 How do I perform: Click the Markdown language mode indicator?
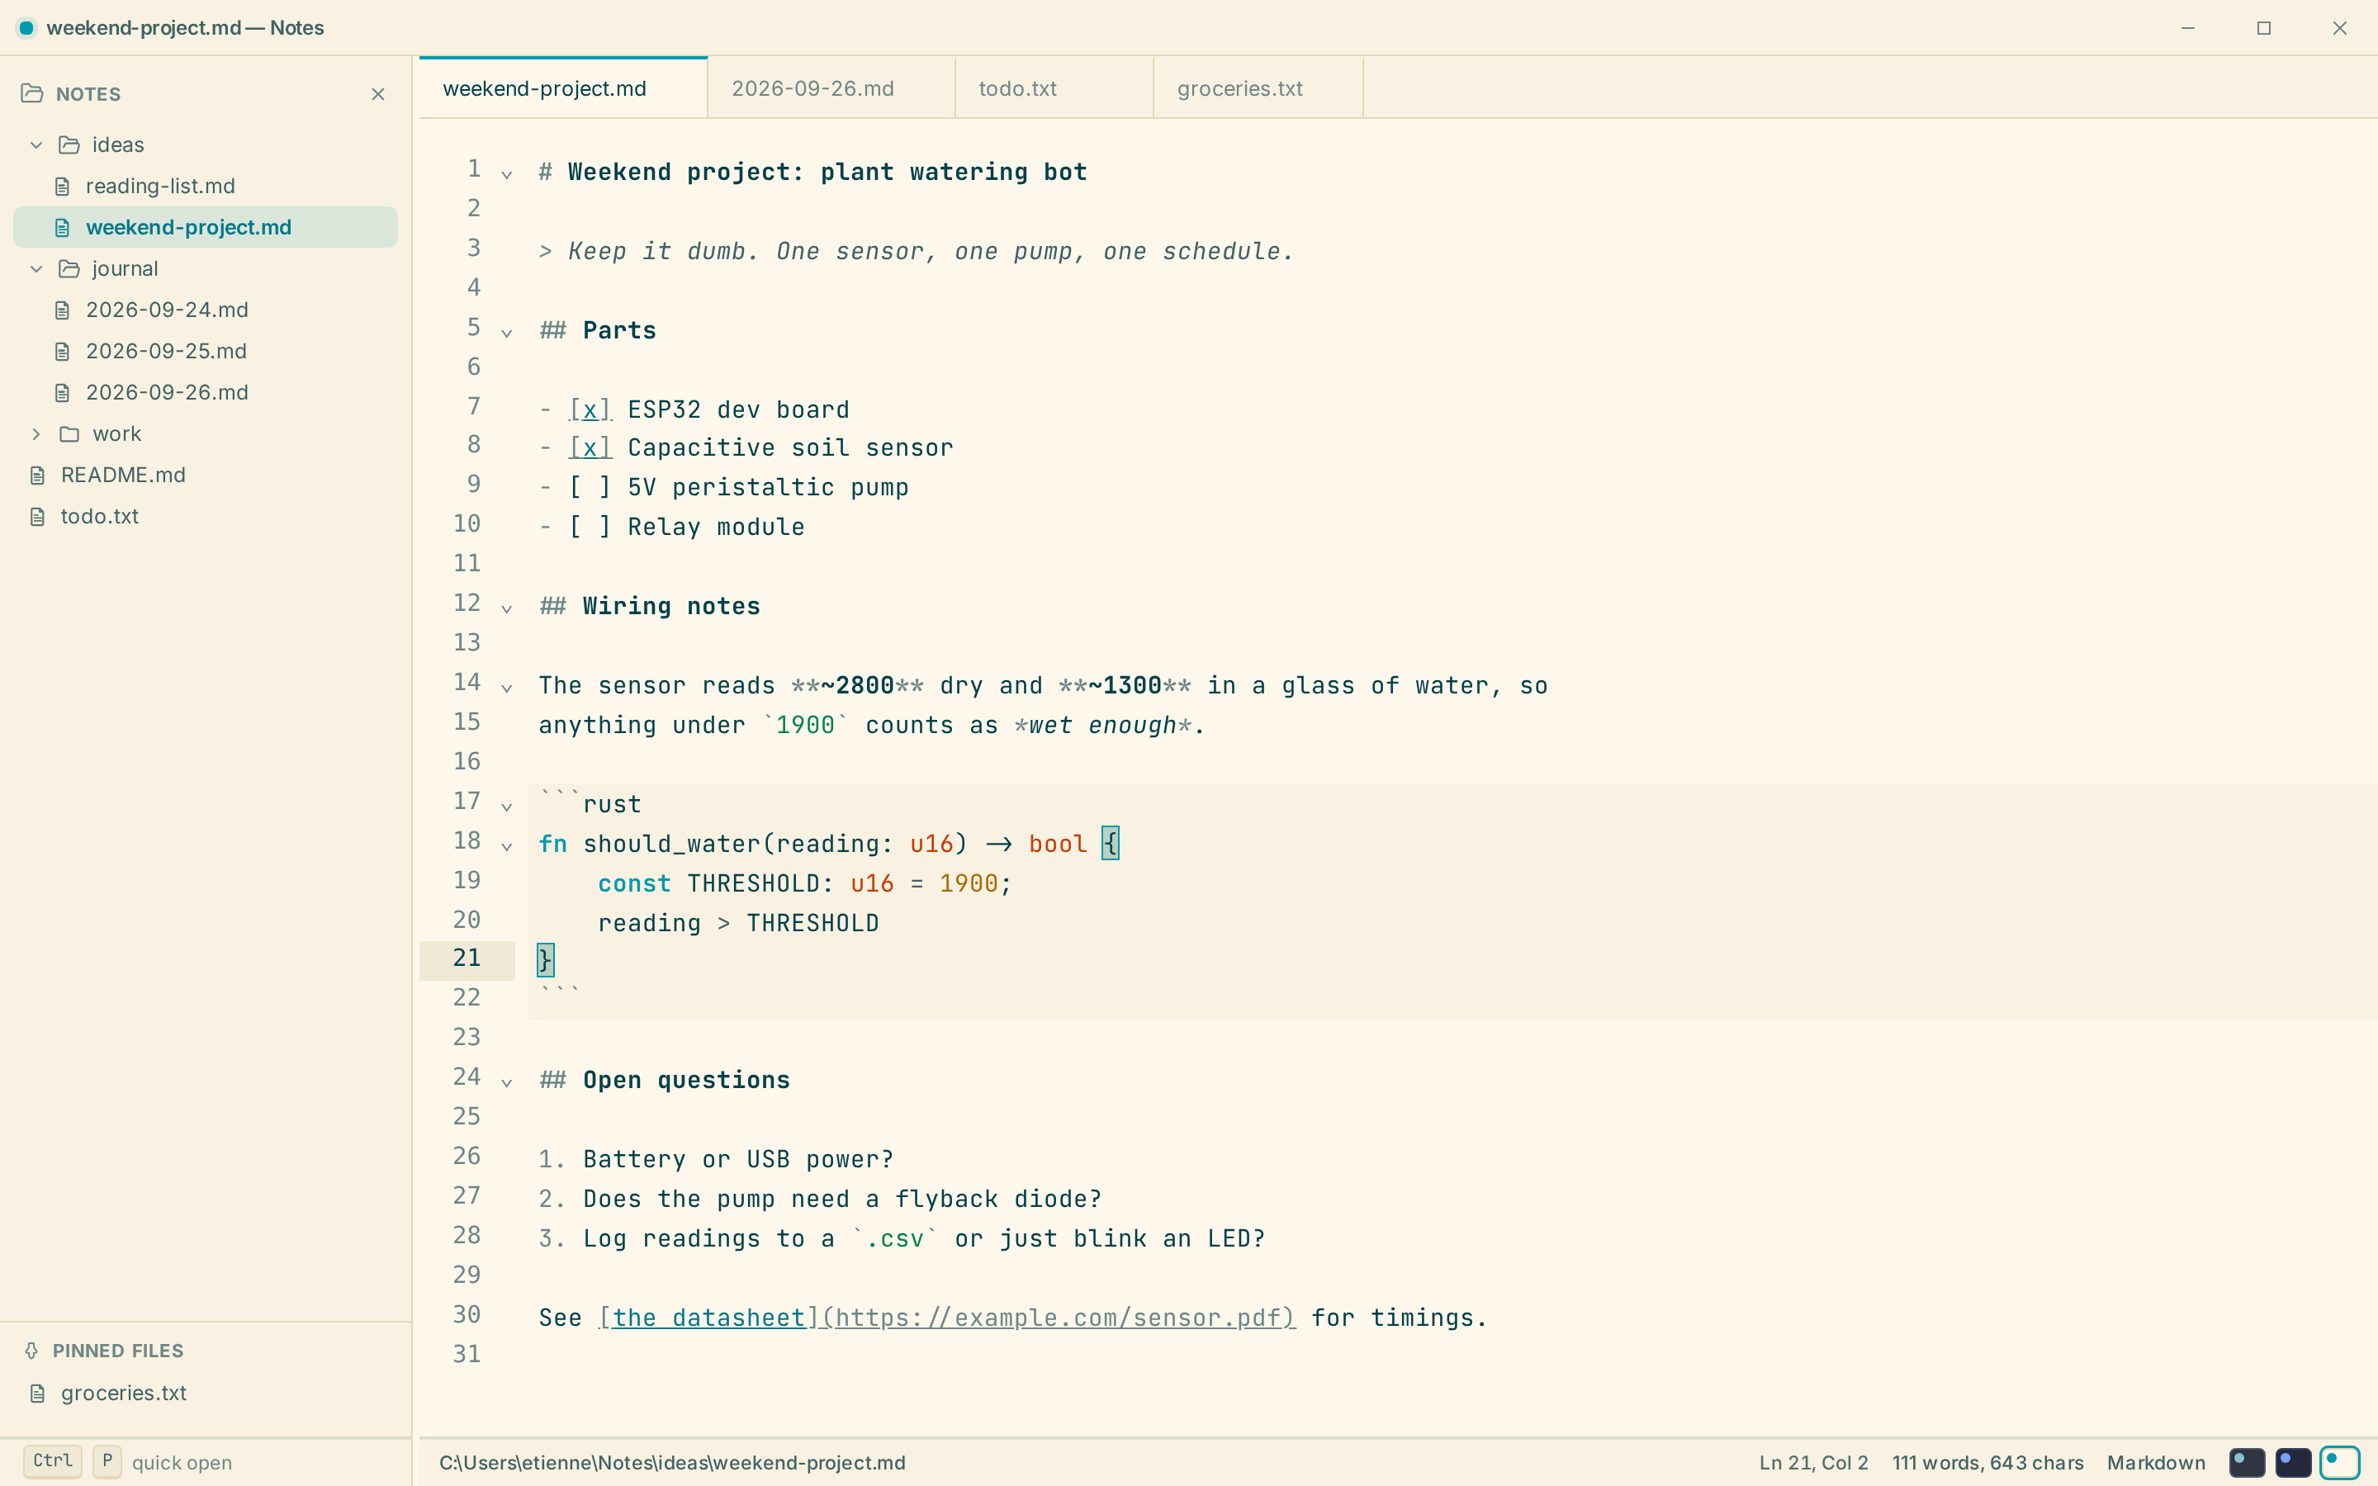2156,1462
